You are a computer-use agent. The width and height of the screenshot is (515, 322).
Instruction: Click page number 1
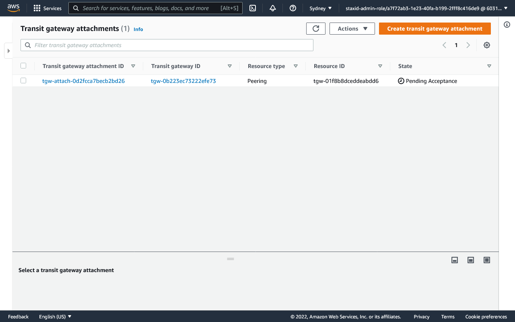point(456,45)
